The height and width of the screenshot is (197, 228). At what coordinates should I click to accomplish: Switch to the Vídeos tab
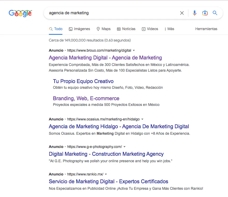tap(150, 29)
